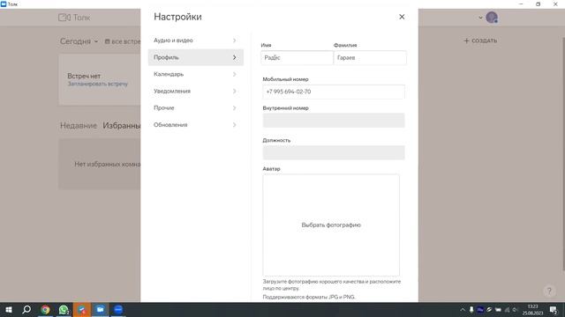Screen dimensions: 565x317
Task: Click the main window vertical scrollbar
Action: (x=563, y=155)
